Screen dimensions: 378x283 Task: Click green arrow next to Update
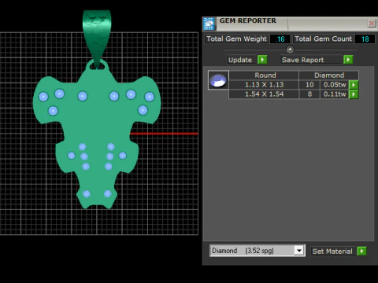262,60
